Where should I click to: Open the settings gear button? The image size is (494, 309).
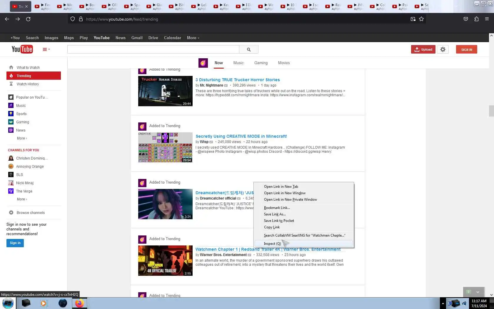443,49
